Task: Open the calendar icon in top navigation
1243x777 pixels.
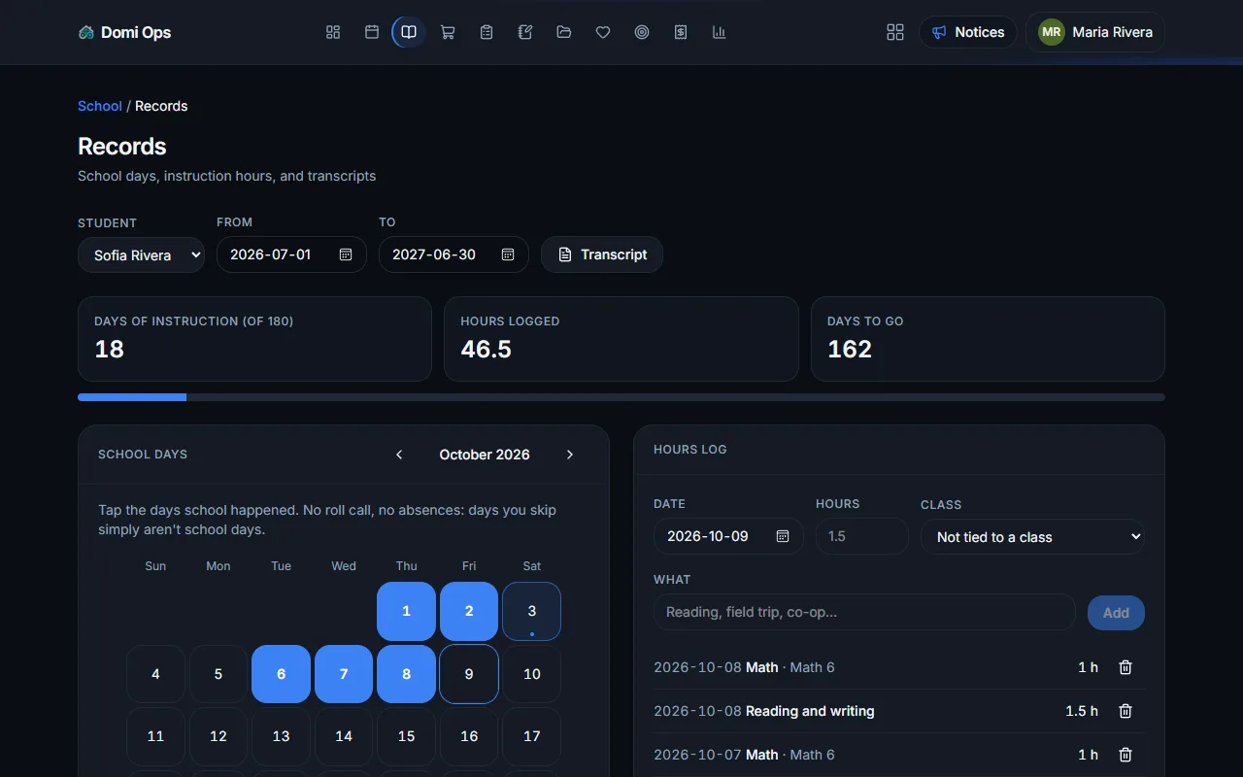Action: [x=371, y=32]
